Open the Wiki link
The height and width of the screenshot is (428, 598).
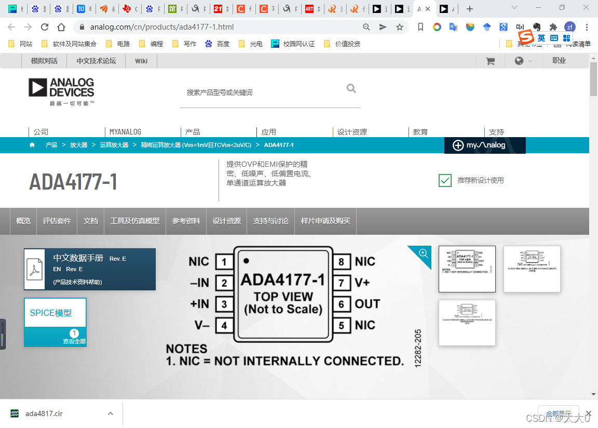(x=141, y=61)
